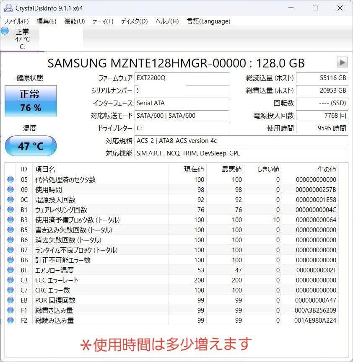Click the drive status icon on the C: tab

[5, 30]
